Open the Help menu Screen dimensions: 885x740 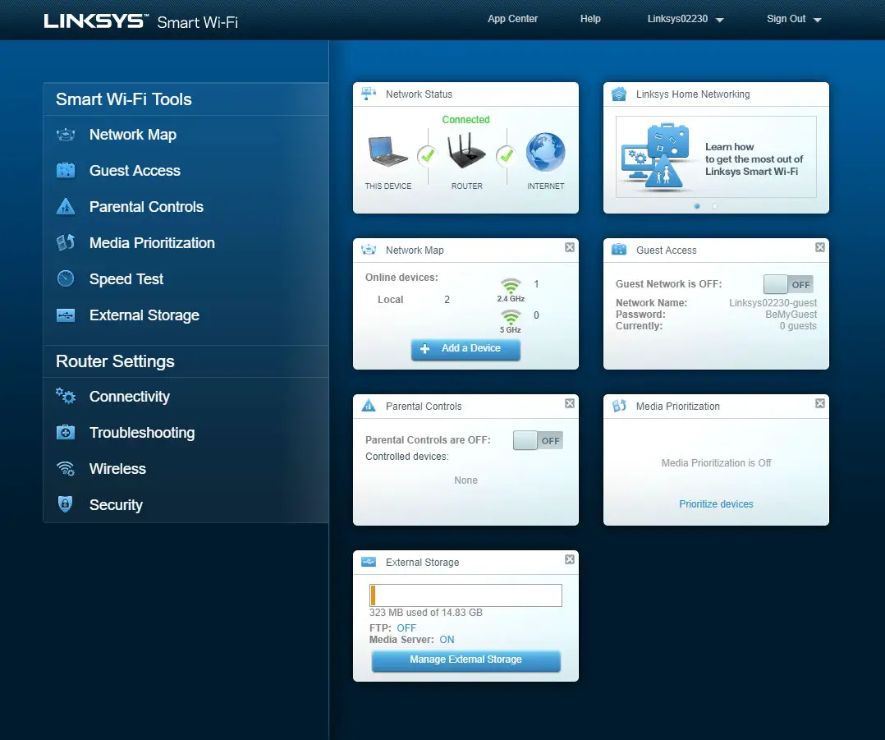pos(589,18)
